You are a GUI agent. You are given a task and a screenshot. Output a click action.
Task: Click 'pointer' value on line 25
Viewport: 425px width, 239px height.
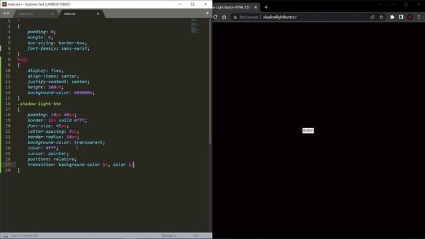[58, 153]
